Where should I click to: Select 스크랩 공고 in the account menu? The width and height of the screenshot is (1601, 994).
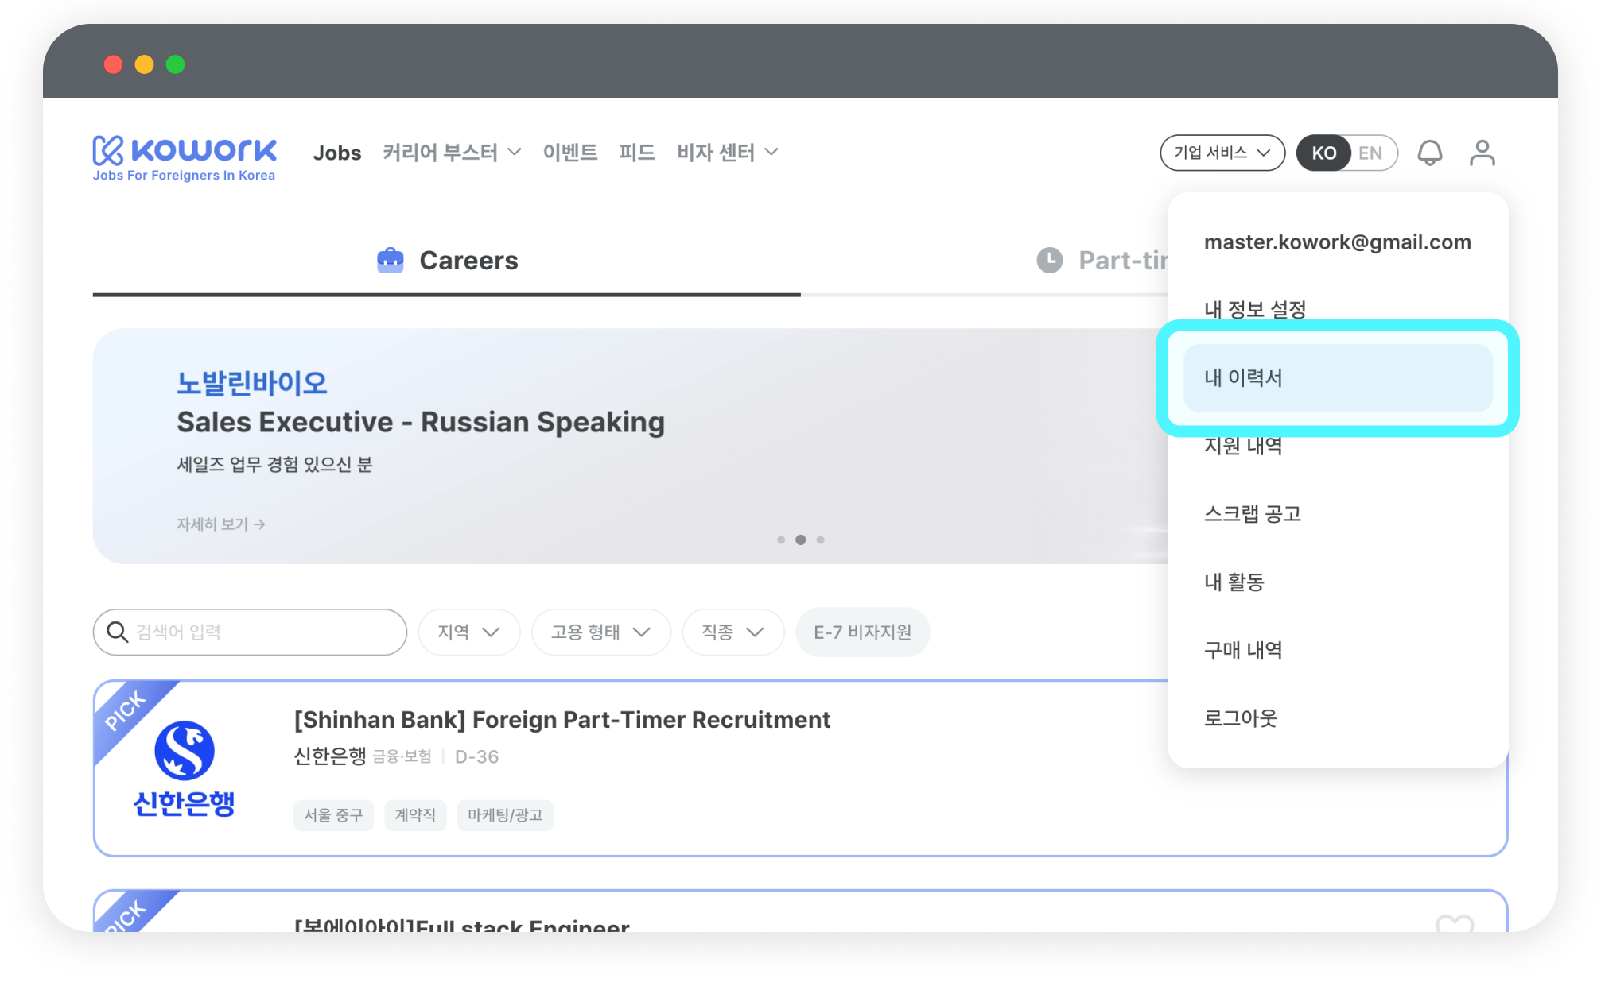click(x=1253, y=514)
